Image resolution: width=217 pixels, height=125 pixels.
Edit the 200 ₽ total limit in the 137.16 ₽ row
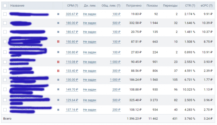point(116,110)
